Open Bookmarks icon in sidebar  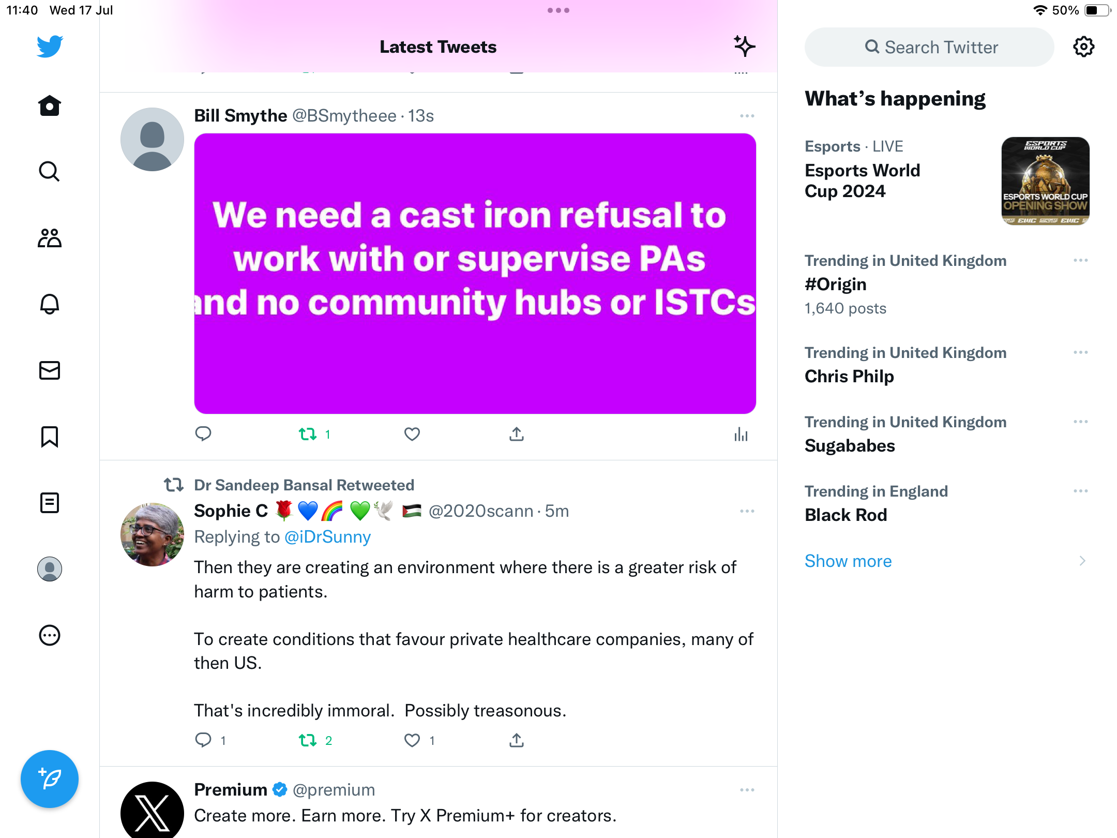pyautogui.click(x=50, y=437)
